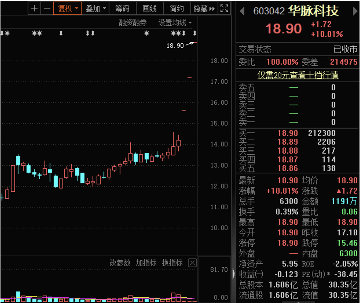Click the rightmost event marker above chart
This screenshot has width=360, height=303.
[x=195, y=33]
